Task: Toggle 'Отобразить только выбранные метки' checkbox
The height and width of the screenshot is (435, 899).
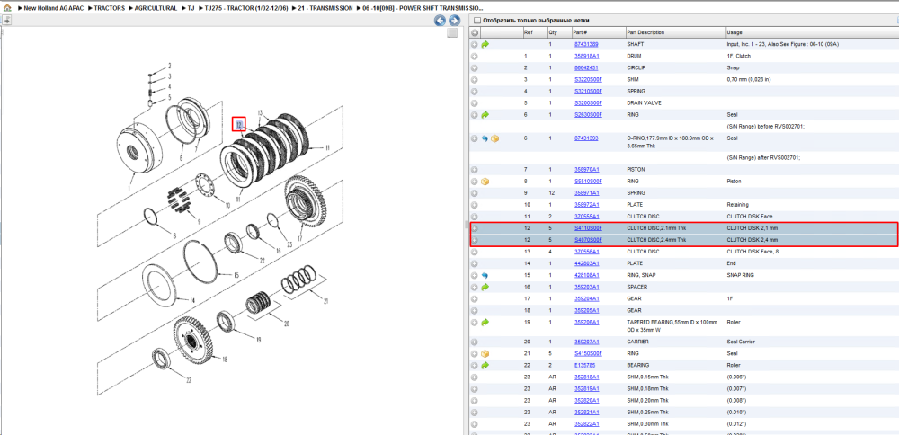Action: click(477, 20)
